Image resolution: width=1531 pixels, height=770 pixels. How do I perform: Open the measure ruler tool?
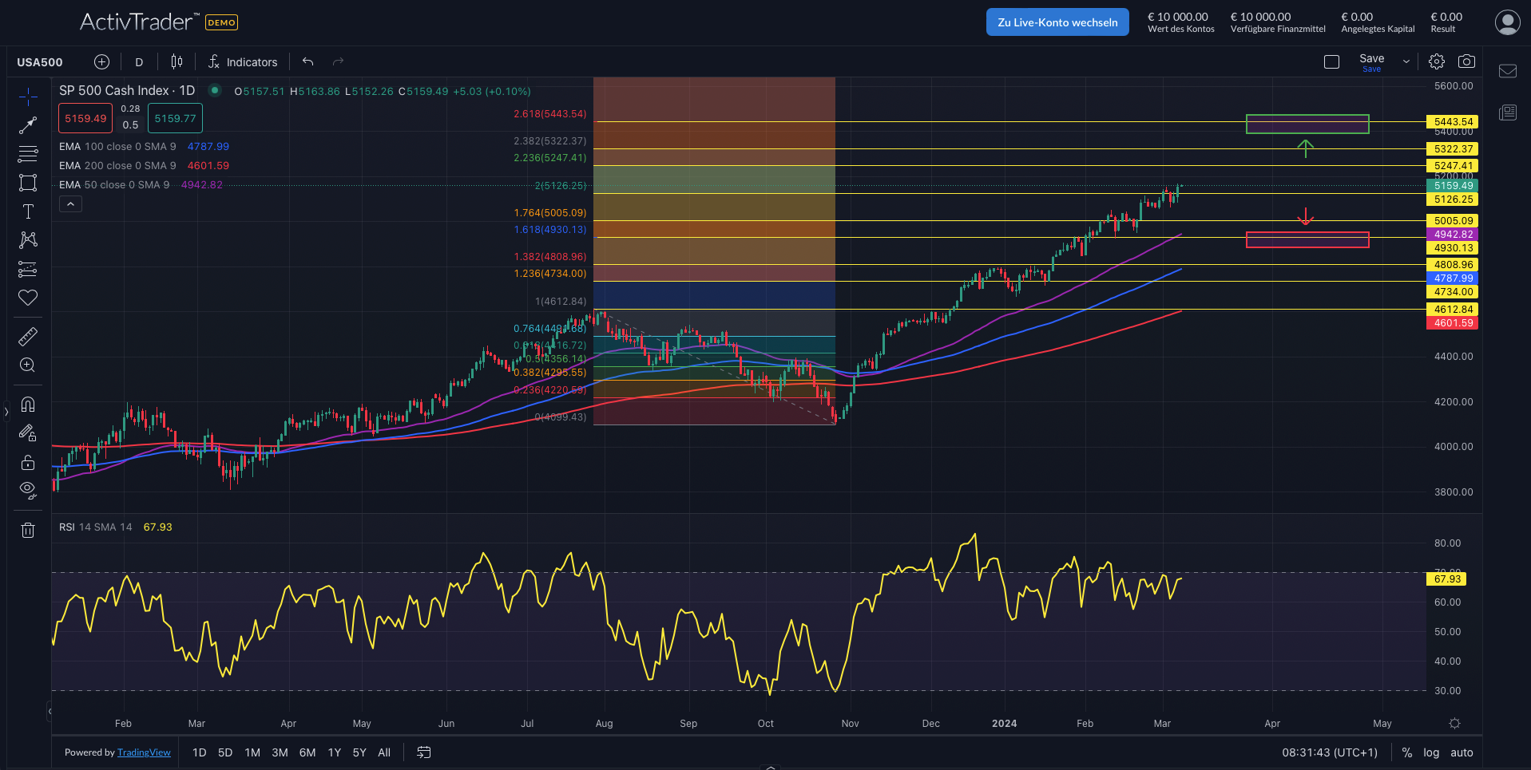click(x=28, y=336)
